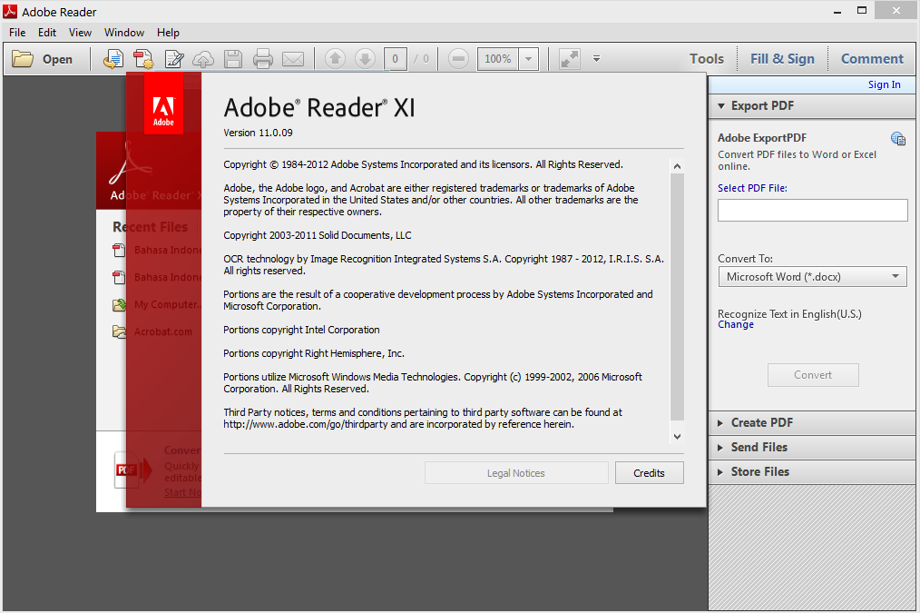
Task: Click the zoom out minus icon
Action: tap(458, 58)
